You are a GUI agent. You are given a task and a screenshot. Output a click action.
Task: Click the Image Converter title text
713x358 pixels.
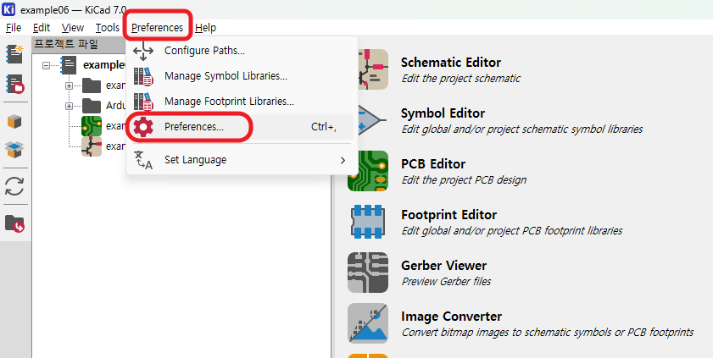[x=451, y=317]
